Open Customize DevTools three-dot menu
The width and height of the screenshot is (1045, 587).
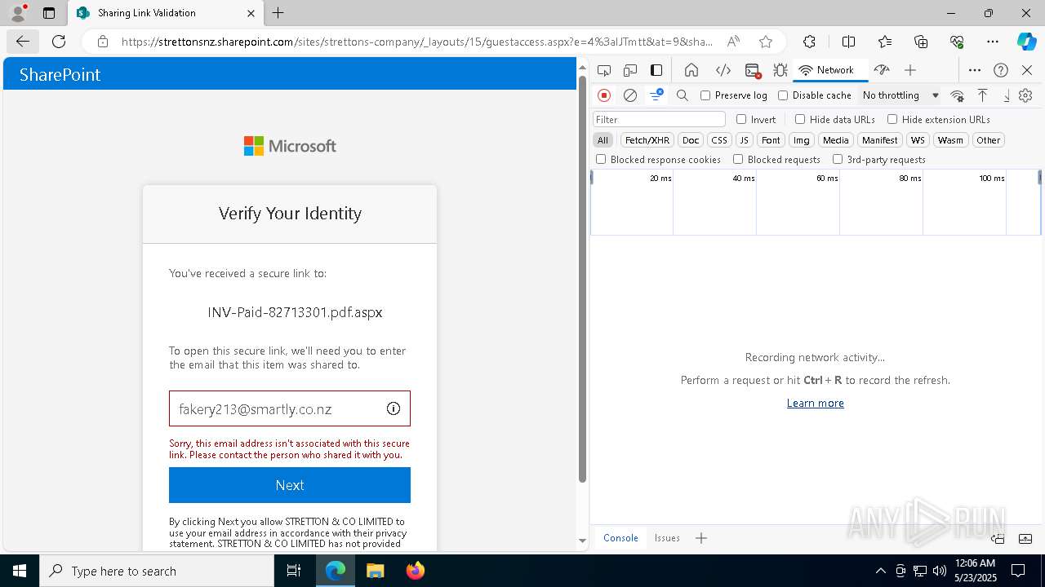975,70
